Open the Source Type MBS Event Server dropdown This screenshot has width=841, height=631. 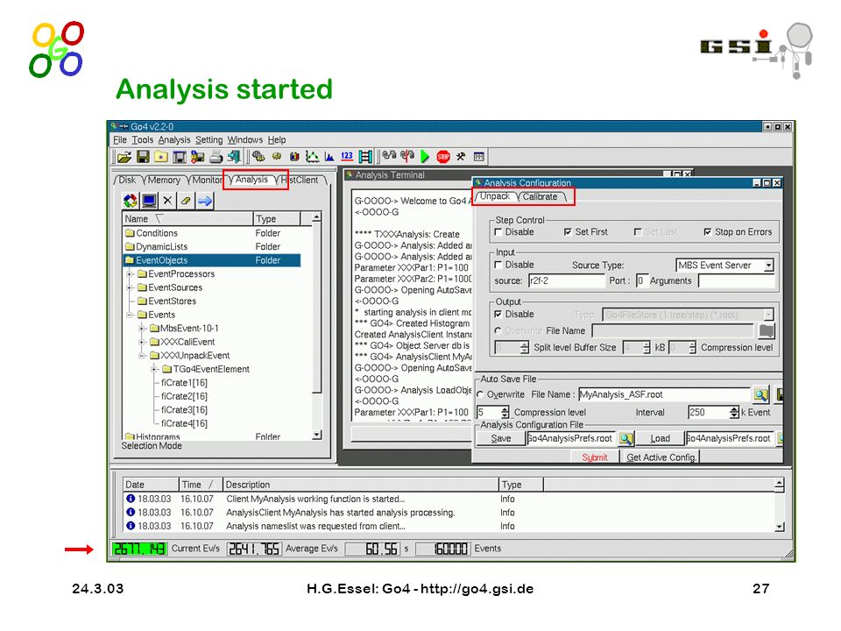768,265
